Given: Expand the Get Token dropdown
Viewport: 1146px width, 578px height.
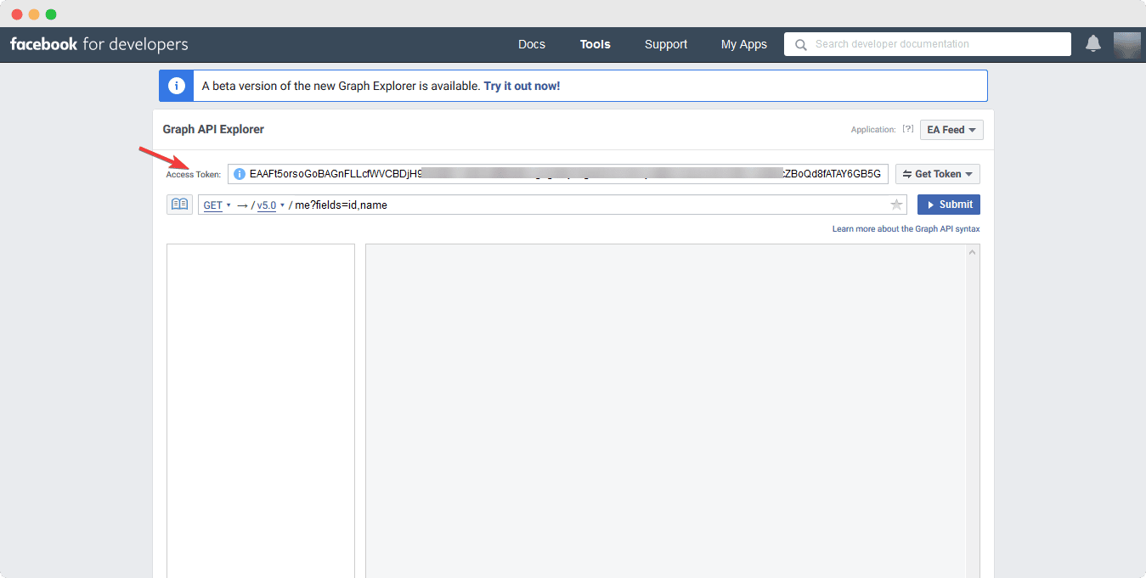Looking at the screenshot, I should pos(938,174).
